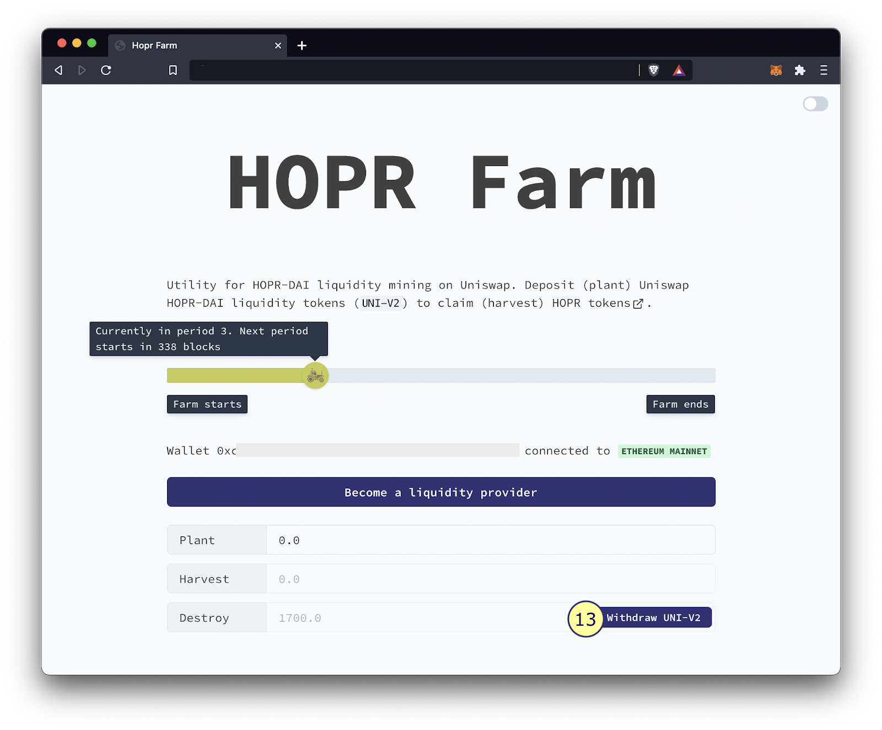Click the Harvest row label

(217, 579)
